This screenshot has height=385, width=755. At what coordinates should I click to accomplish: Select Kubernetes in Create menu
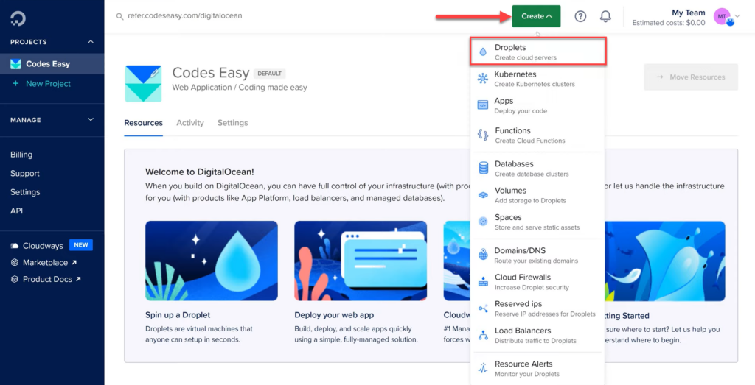pyautogui.click(x=537, y=79)
